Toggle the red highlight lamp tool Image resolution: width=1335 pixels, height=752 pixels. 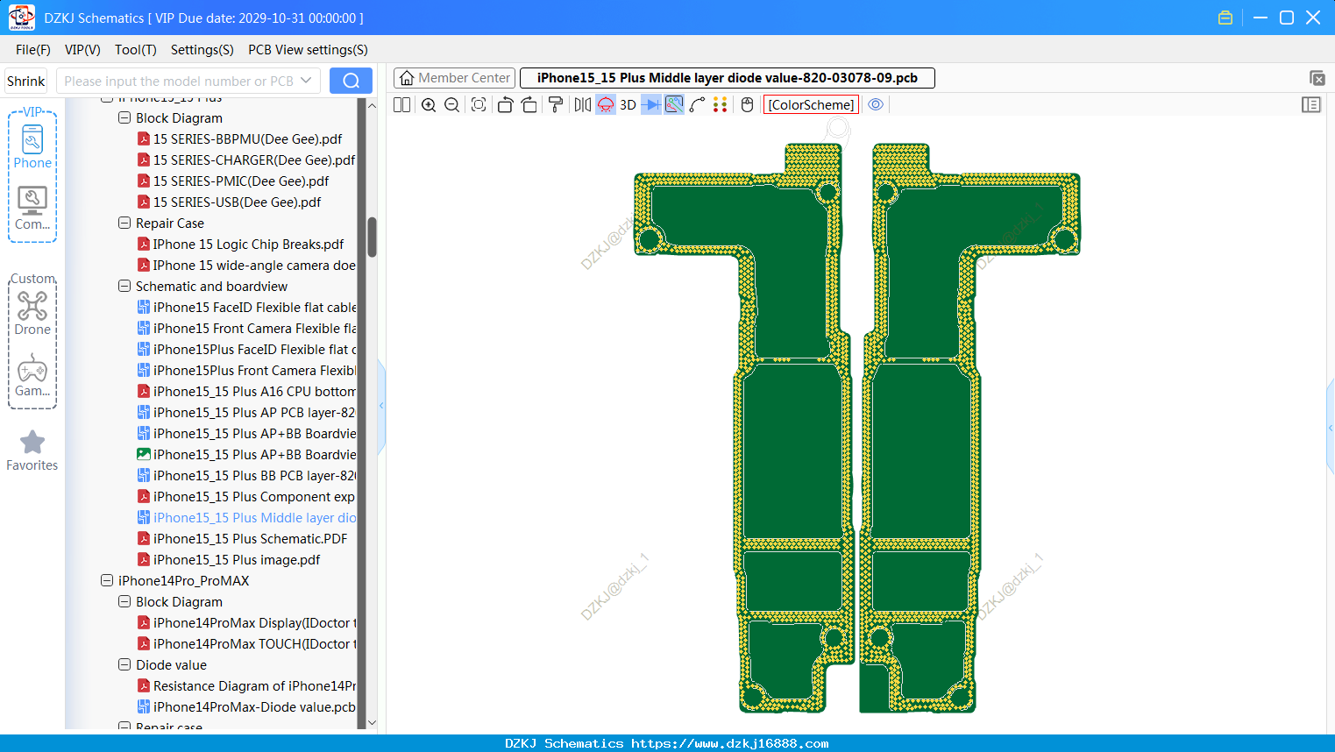606,104
